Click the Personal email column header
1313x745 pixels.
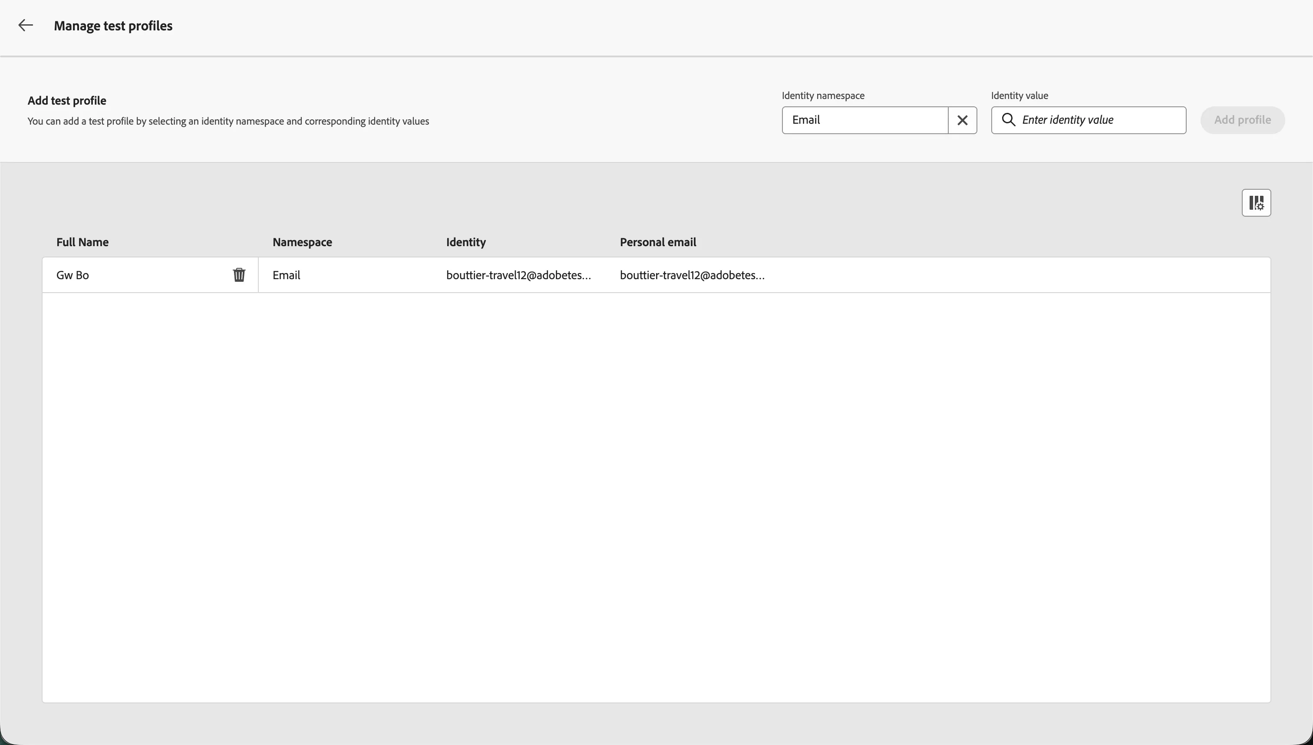[657, 242]
